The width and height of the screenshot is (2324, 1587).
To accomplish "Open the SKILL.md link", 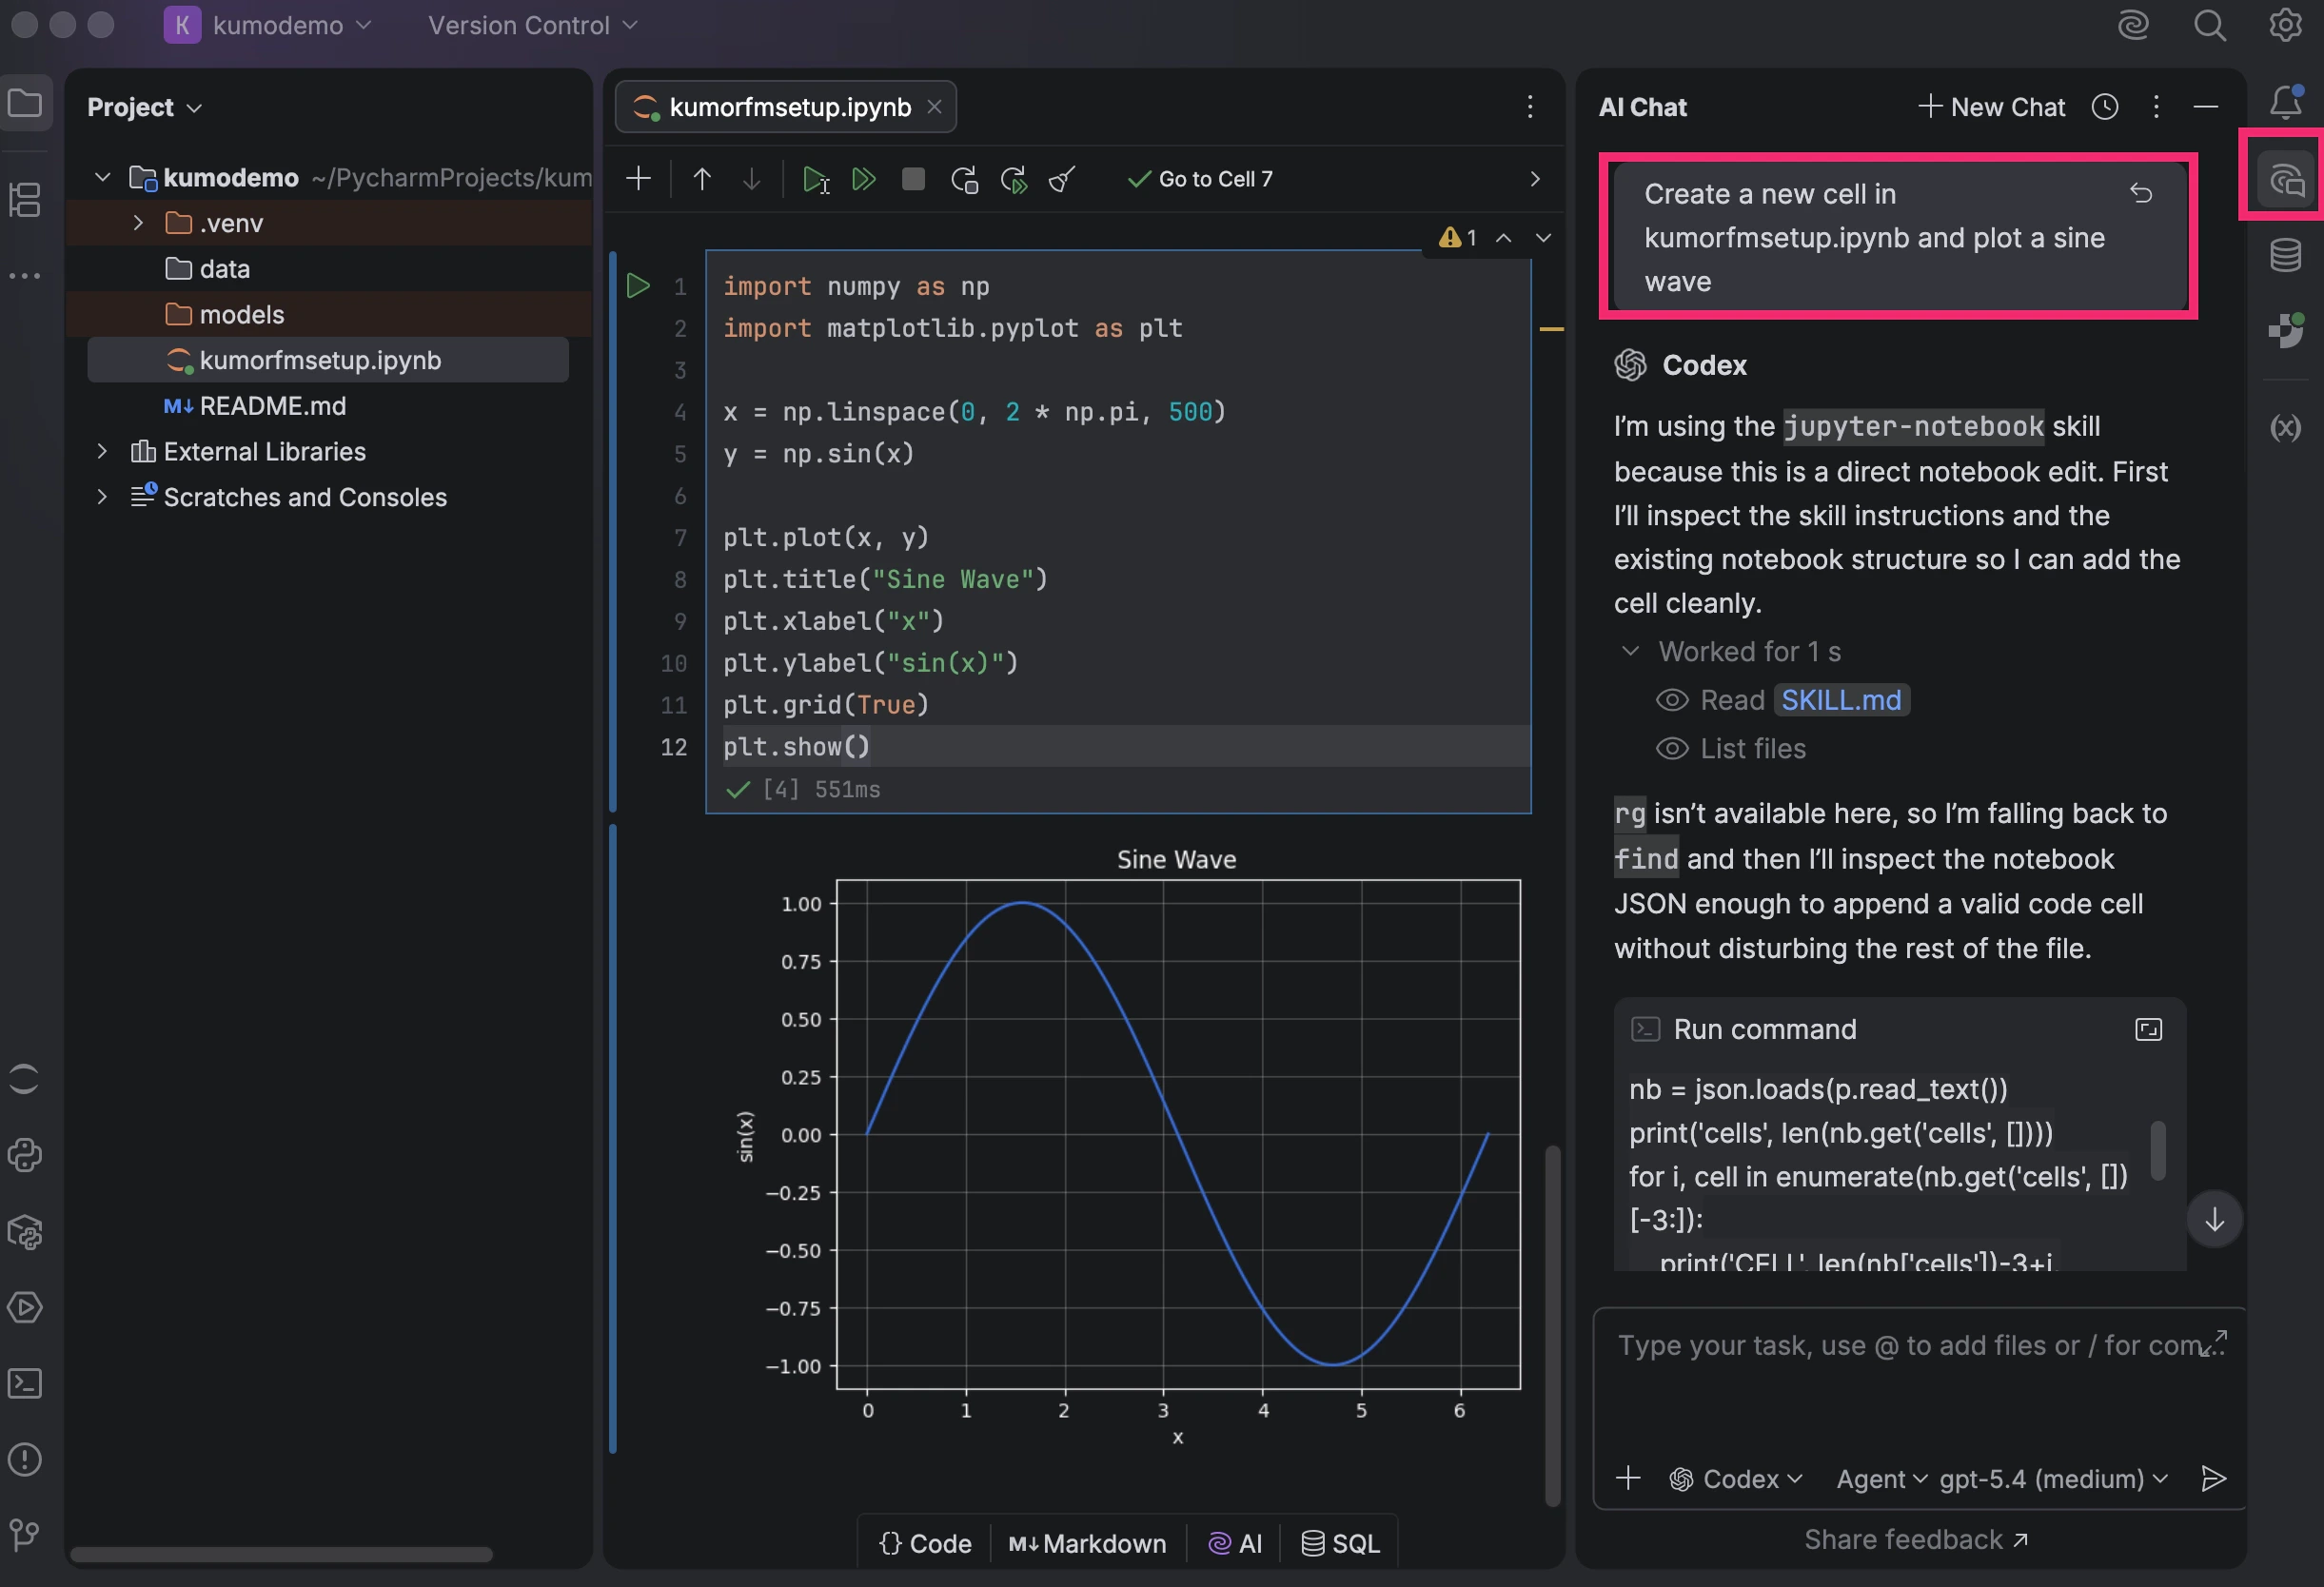I will tap(1841, 700).
